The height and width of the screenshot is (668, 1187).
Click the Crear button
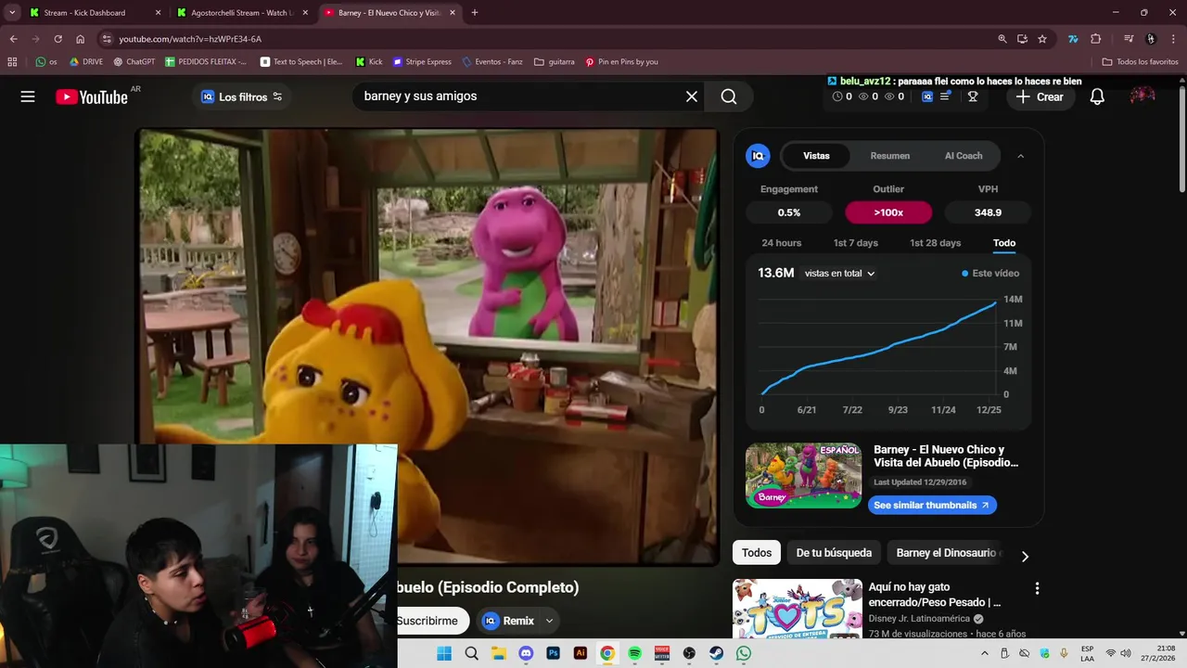click(x=1040, y=96)
